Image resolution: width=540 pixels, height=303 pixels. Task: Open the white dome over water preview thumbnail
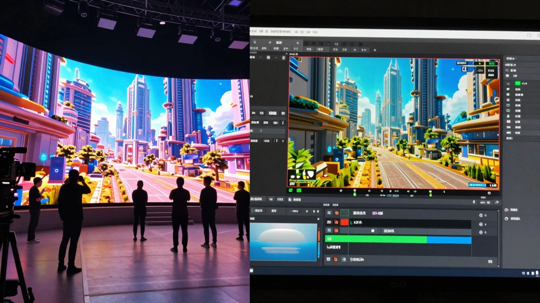(x=283, y=242)
